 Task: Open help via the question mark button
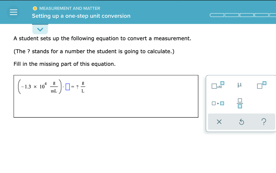(264, 122)
